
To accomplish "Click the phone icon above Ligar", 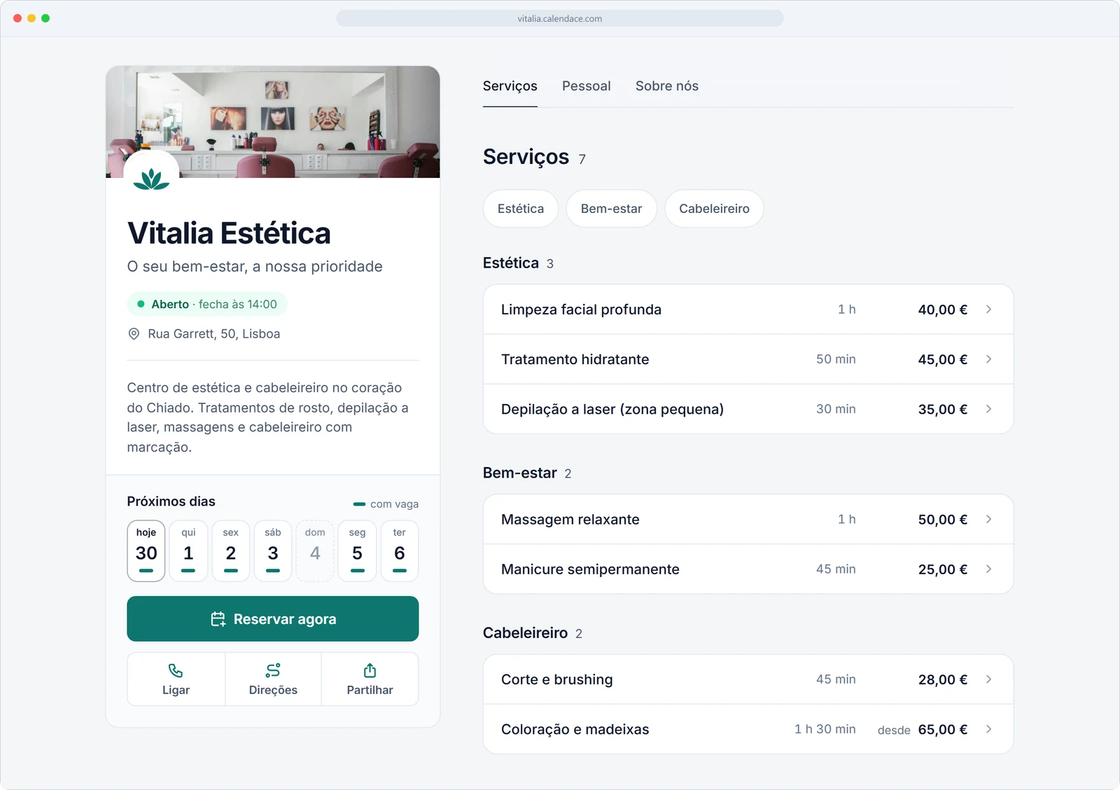I will (176, 670).
